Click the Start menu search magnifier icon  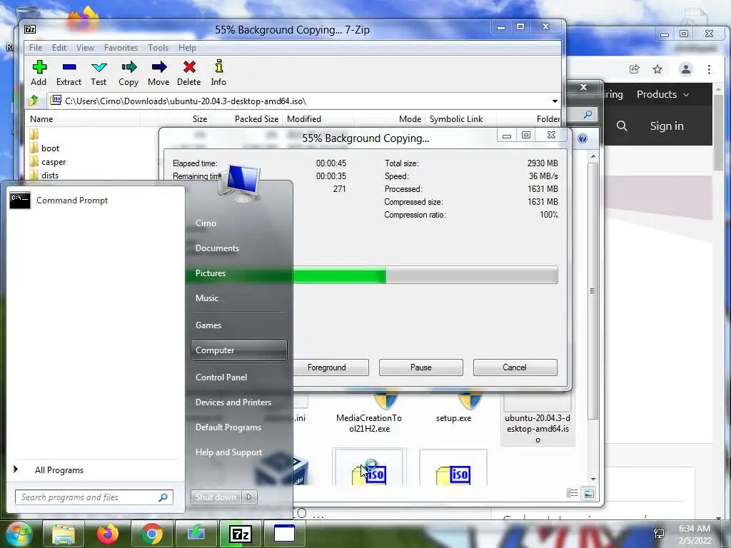(163, 497)
